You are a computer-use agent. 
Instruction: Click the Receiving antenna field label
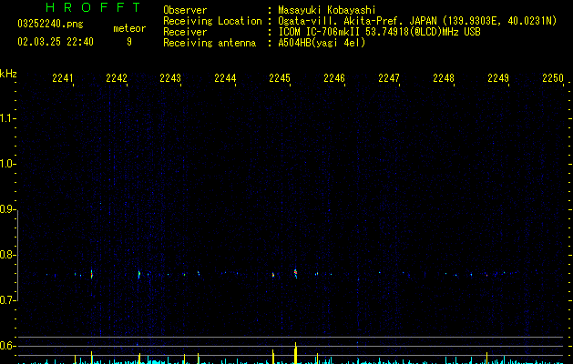coord(210,43)
